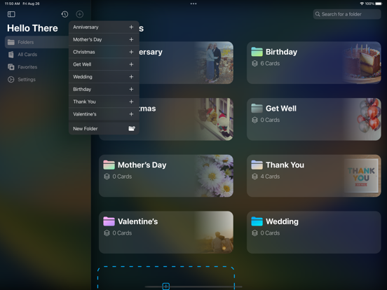Add a card to Anniversary via plus icon

pos(131,27)
